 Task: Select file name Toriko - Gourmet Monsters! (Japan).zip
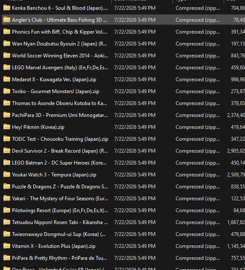(x=55, y=91)
